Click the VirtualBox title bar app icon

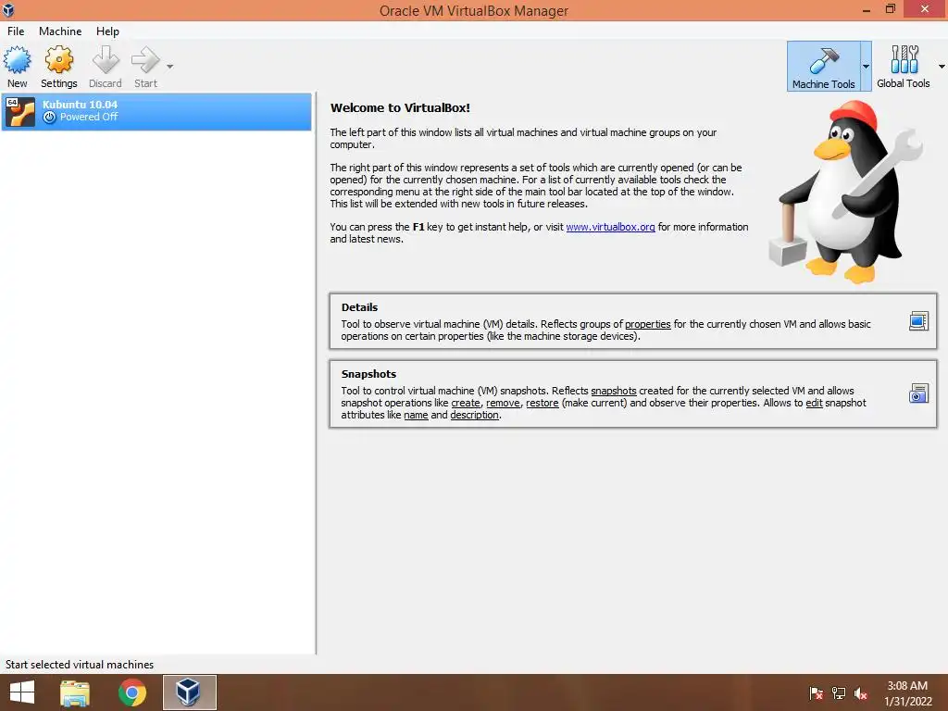click(x=8, y=9)
